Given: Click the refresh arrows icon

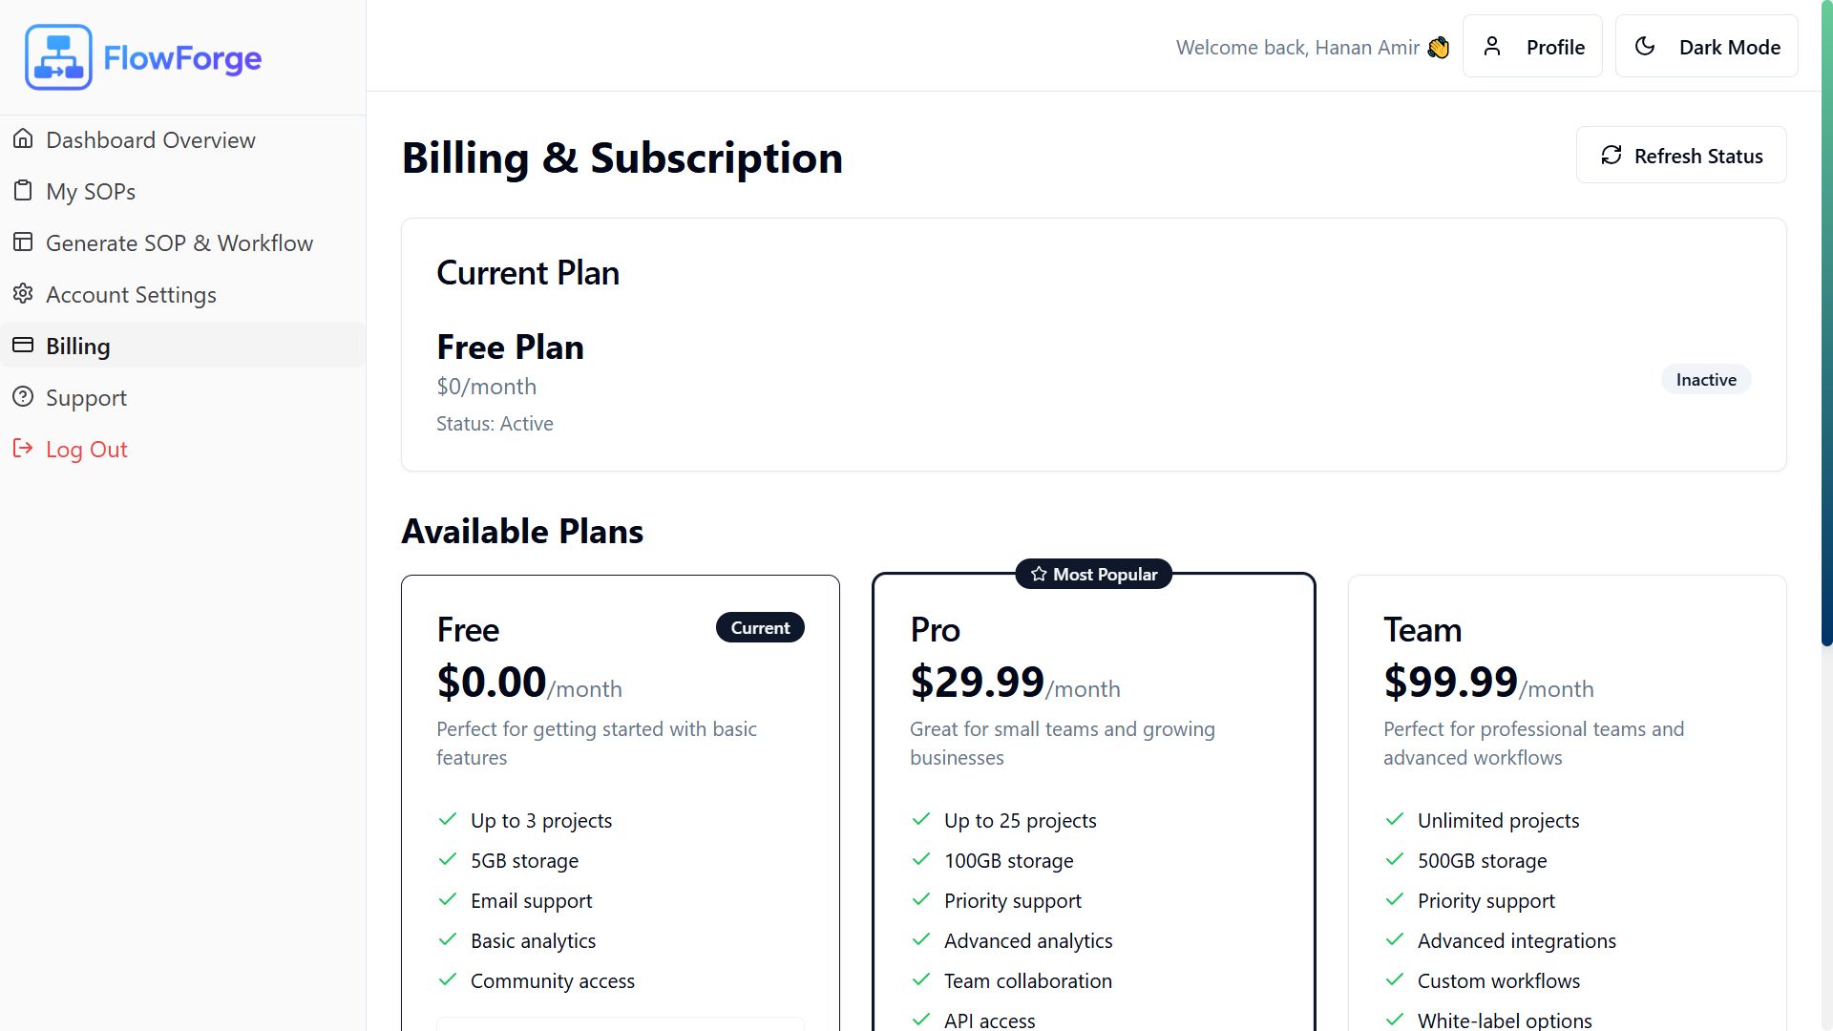Looking at the screenshot, I should click(x=1612, y=156).
